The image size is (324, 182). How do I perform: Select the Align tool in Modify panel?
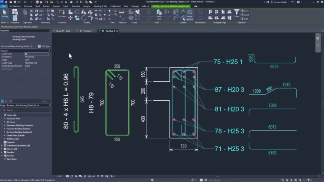tap(70, 12)
